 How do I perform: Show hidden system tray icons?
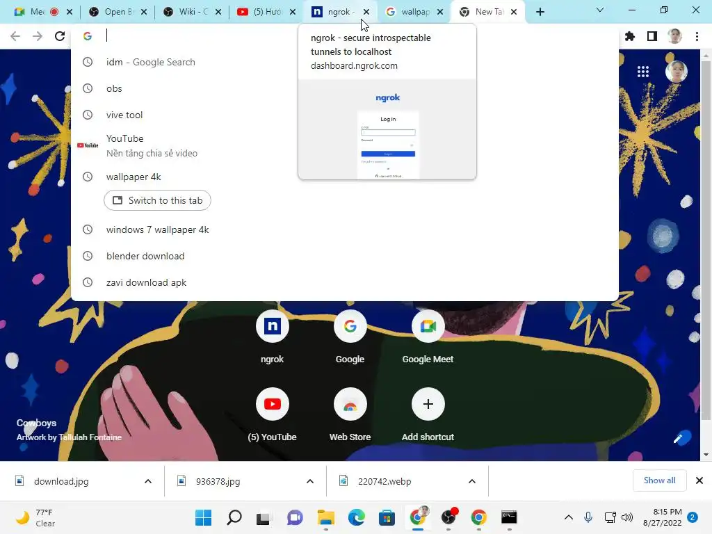coord(569,517)
